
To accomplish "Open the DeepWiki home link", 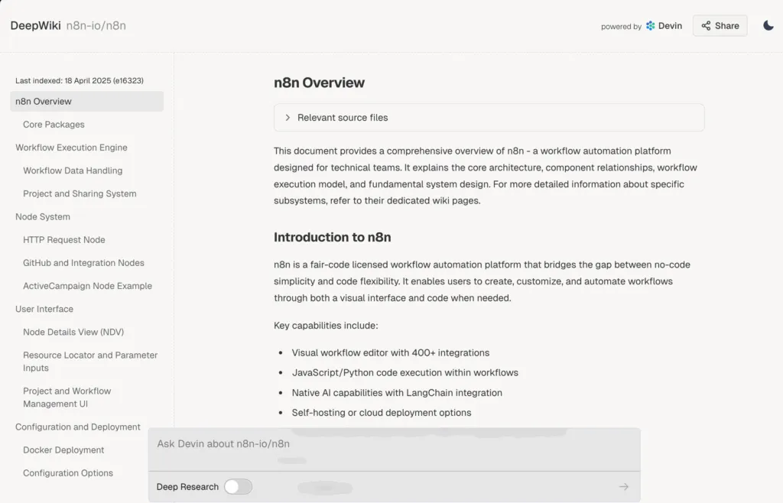I will (x=35, y=26).
